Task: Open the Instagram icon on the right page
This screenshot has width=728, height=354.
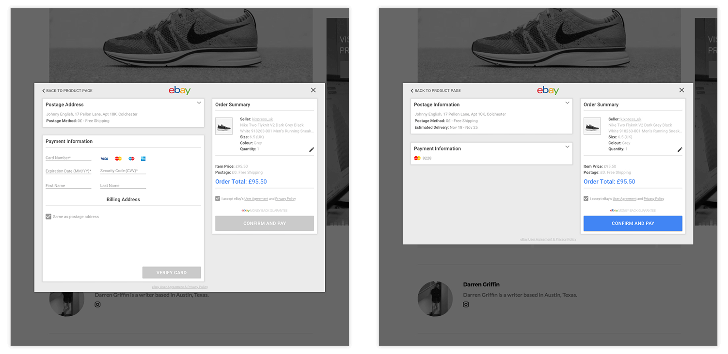Action: coord(466,304)
